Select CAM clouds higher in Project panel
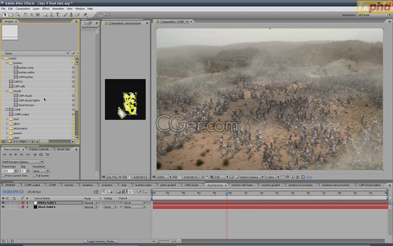The width and height of the screenshot is (393, 246). 29,100
